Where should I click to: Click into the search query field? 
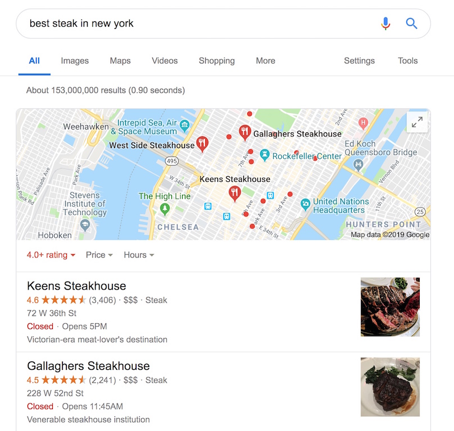(200, 24)
